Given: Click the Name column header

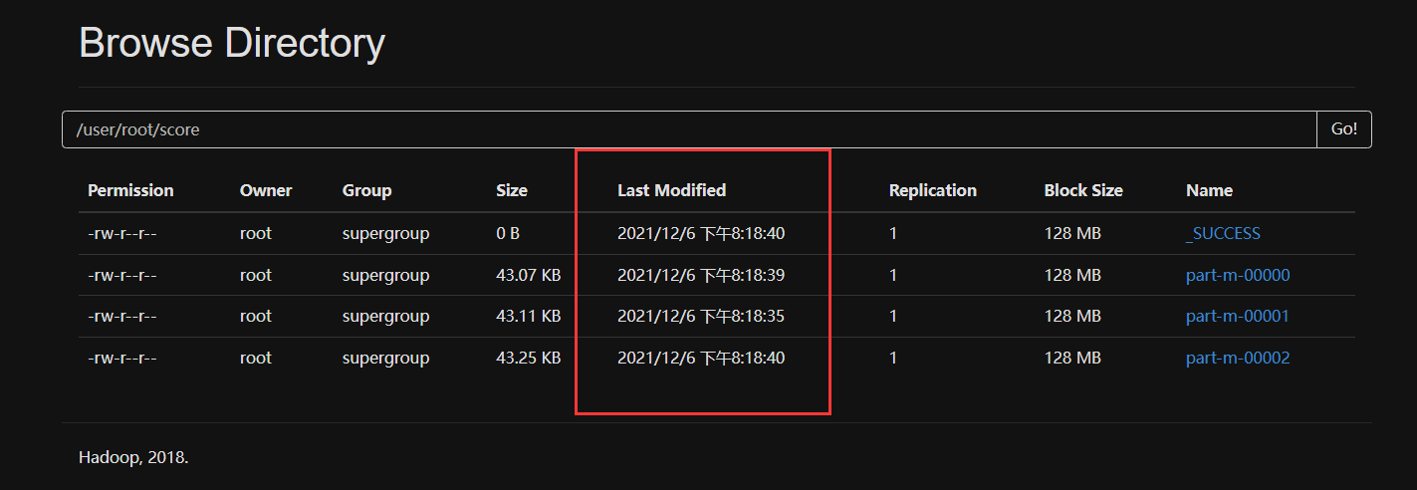Looking at the screenshot, I should pyautogui.click(x=1209, y=190).
